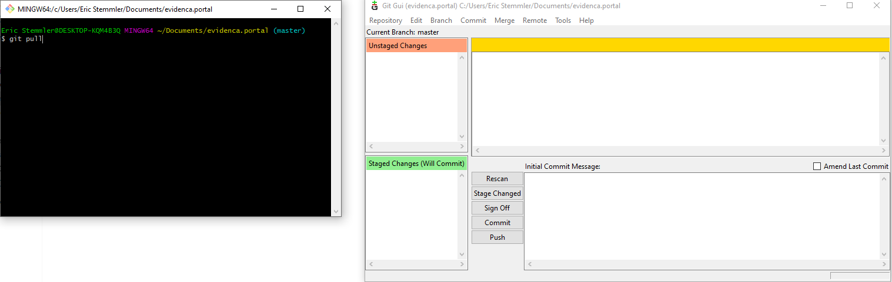Click the '(master)' branch text in terminal prompt

pos(289,30)
